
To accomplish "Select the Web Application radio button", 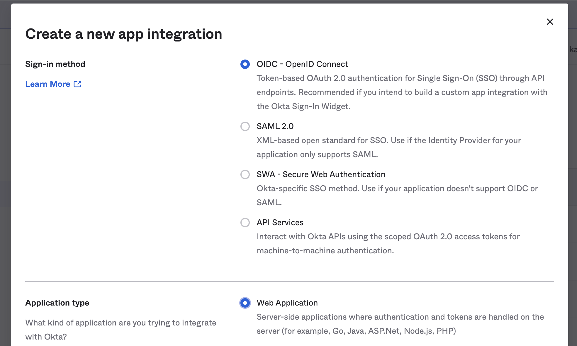I will coord(245,303).
